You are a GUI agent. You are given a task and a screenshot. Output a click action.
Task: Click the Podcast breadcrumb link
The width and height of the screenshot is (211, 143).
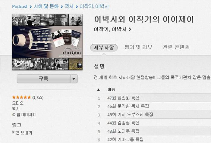coord(20,6)
